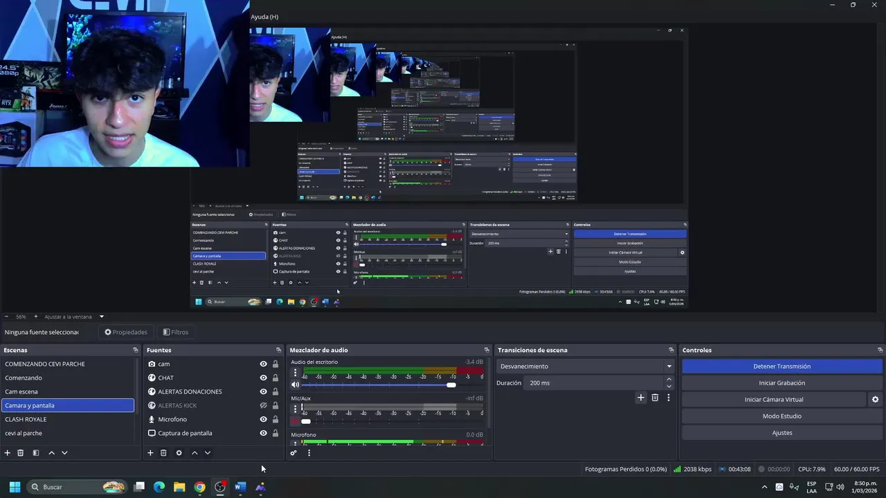Image resolution: width=886 pixels, height=498 pixels.
Task: Zoom out the preview with the minus icon
Action: pyautogui.click(x=6, y=317)
